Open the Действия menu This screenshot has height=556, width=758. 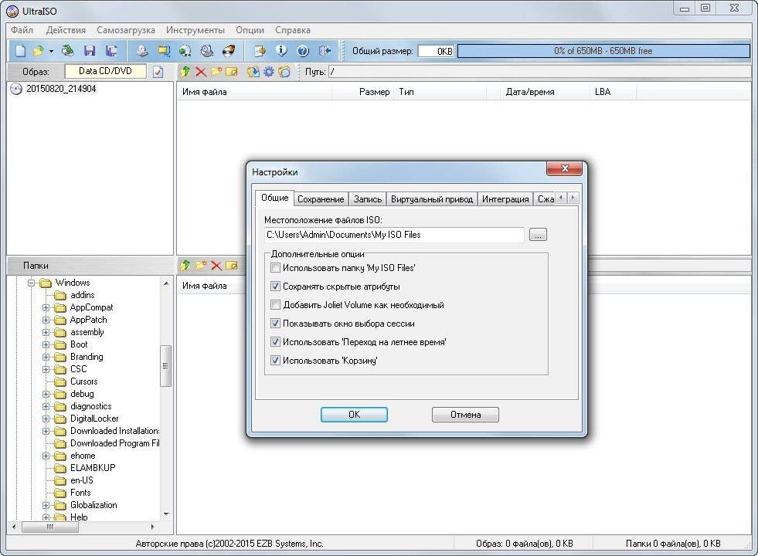(66, 30)
